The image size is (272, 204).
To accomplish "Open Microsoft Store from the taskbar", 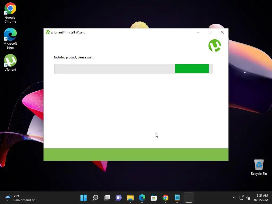I will click(x=154, y=198).
